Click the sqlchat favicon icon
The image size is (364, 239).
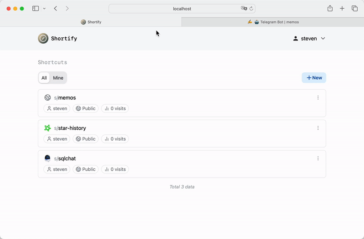(x=47, y=158)
